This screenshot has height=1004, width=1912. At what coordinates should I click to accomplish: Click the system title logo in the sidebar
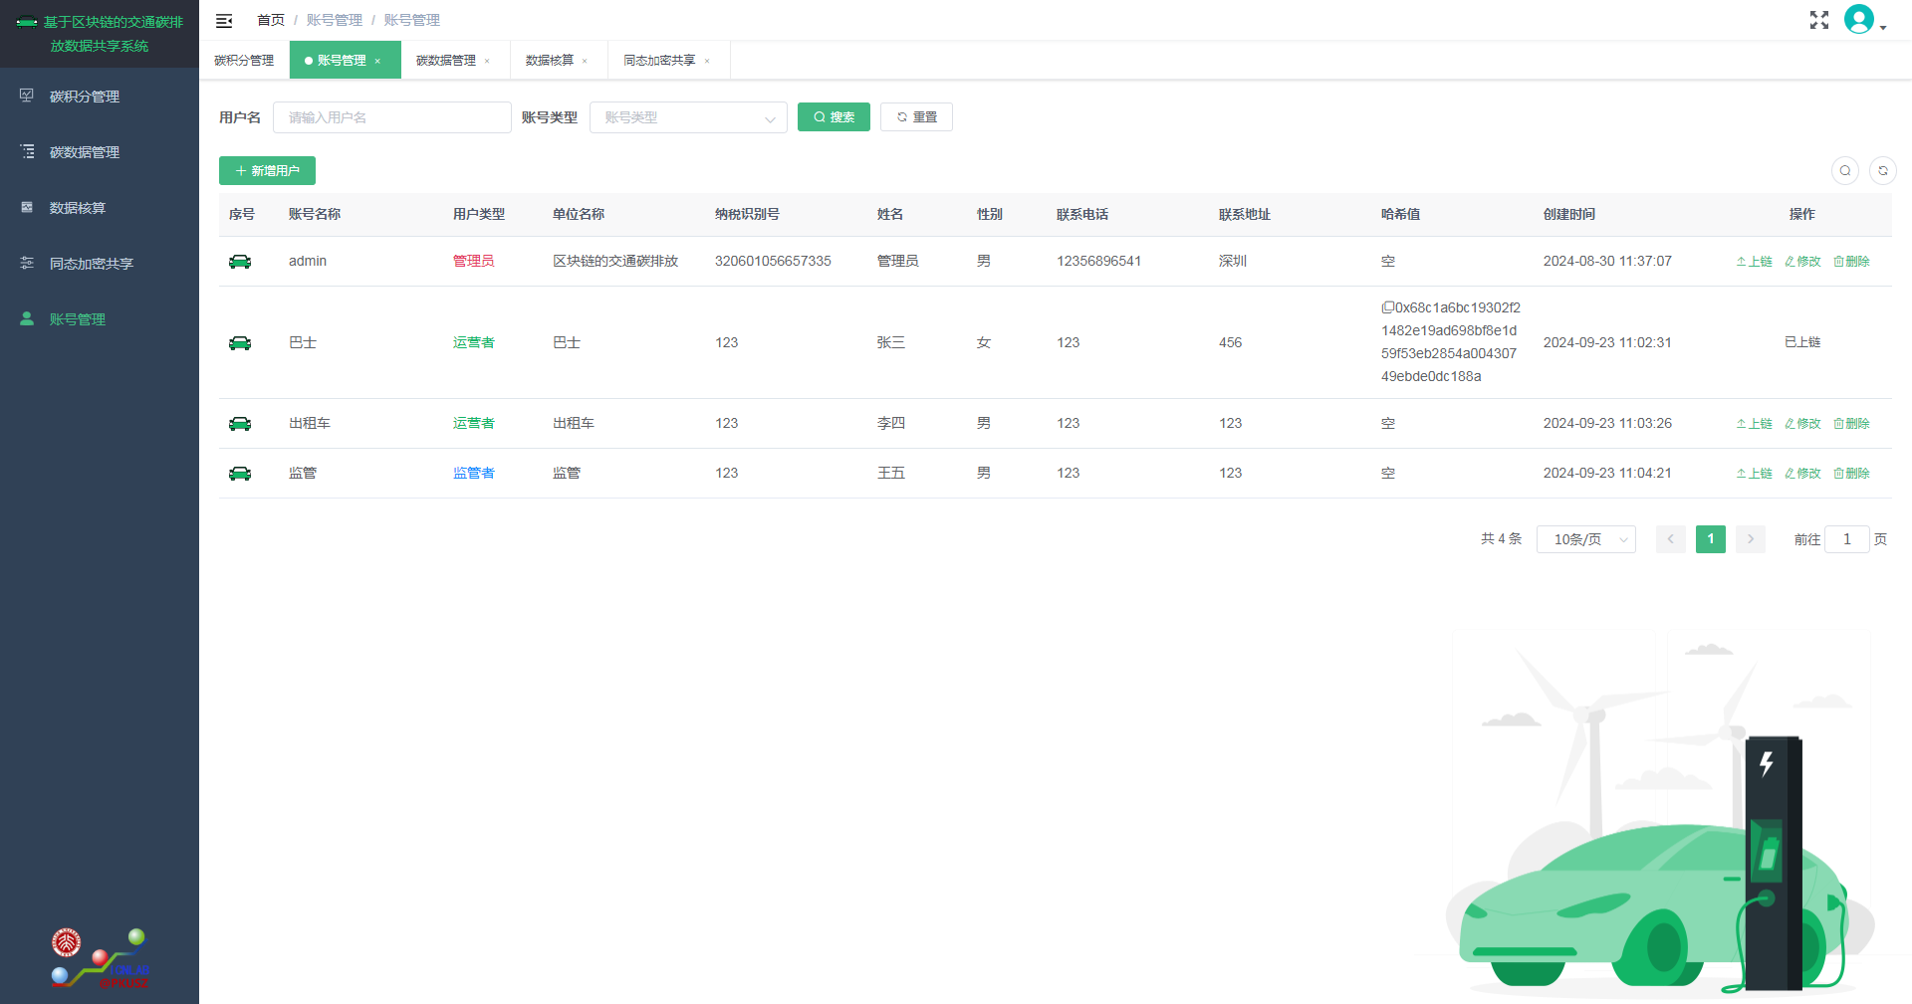[x=100, y=34]
